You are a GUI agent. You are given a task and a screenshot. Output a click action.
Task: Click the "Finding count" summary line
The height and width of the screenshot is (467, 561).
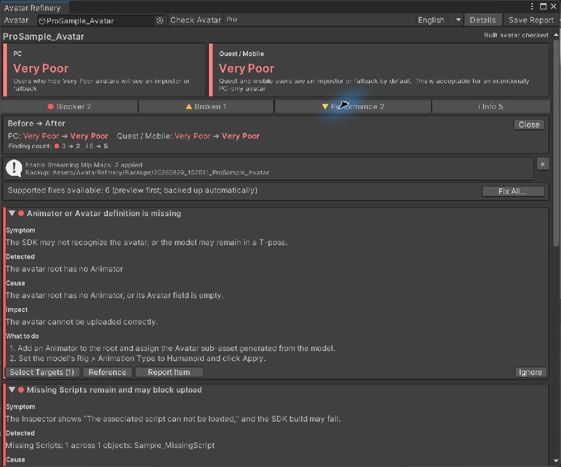point(58,146)
